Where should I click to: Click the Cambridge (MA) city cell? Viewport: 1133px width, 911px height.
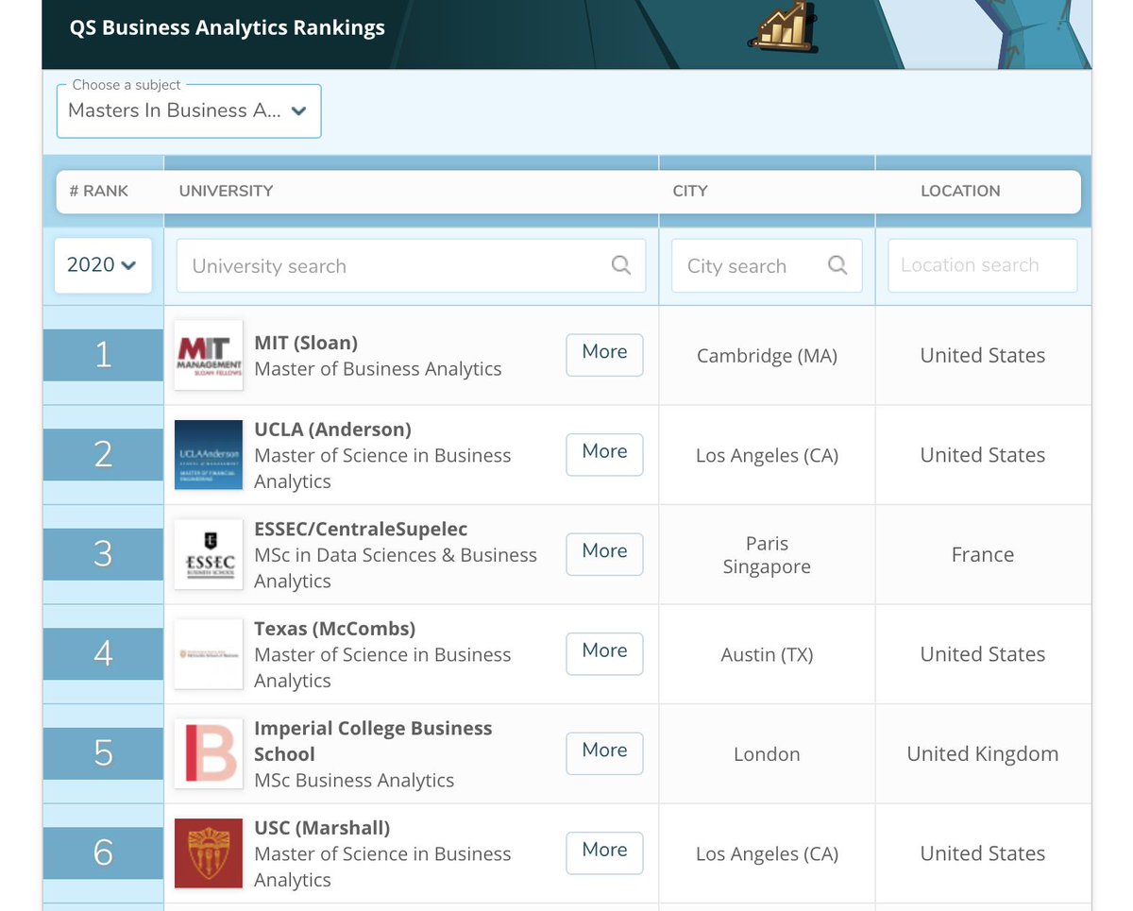[767, 356]
